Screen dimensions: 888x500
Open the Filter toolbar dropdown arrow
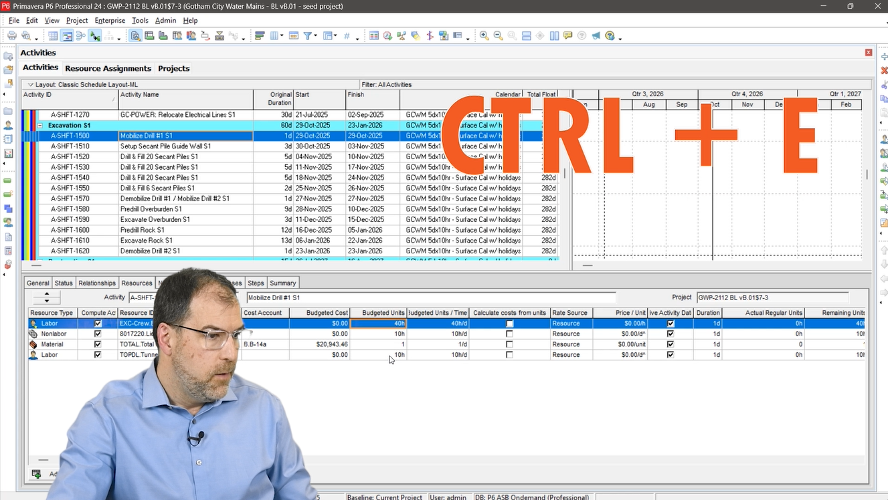(315, 37)
